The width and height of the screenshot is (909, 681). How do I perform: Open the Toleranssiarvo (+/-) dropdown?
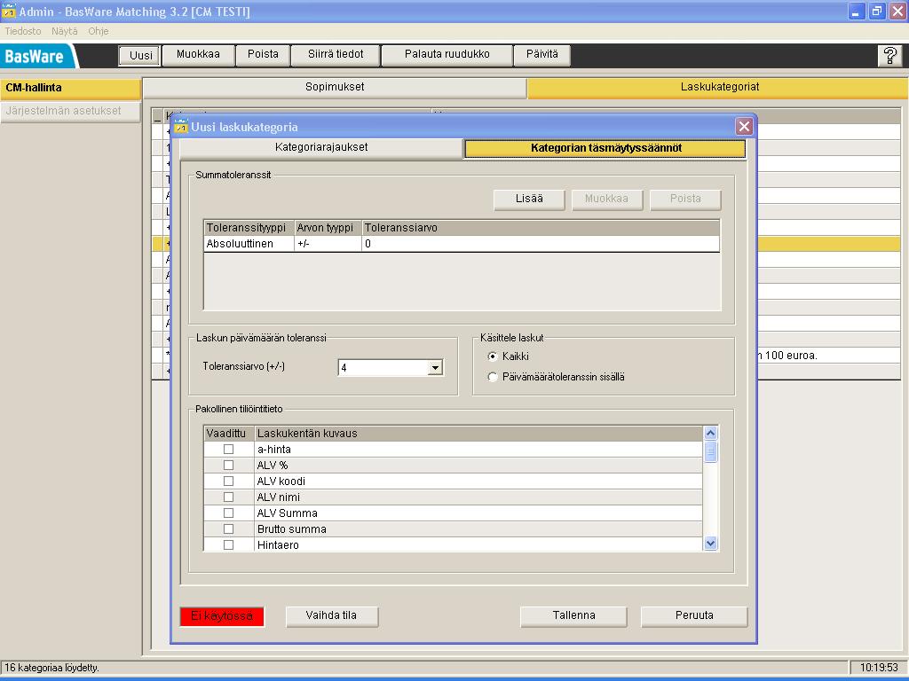[x=435, y=367]
